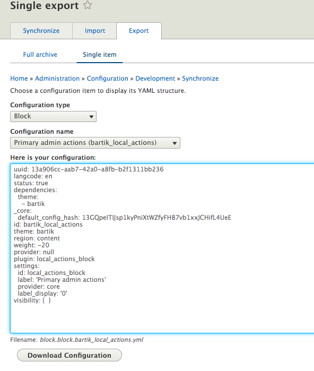Click the filename block.block.bartik_local_actions.yml
Image resolution: width=314 pixels, height=371 pixels.
(x=92, y=340)
